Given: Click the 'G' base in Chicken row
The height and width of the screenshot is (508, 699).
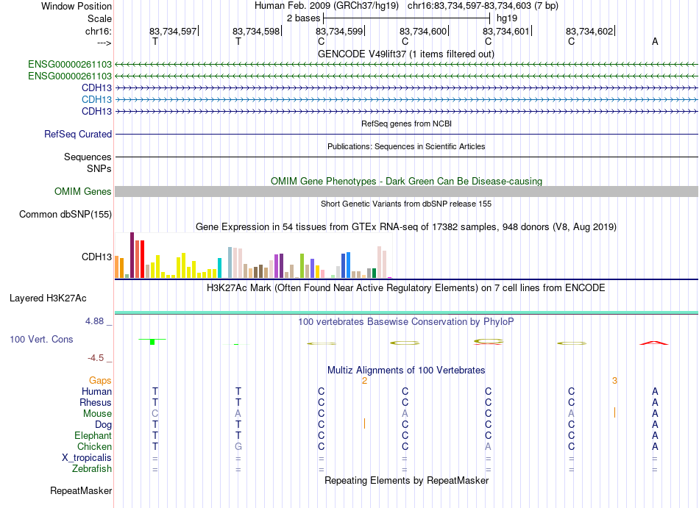Looking at the screenshot, I should click(x=238, y=446).
